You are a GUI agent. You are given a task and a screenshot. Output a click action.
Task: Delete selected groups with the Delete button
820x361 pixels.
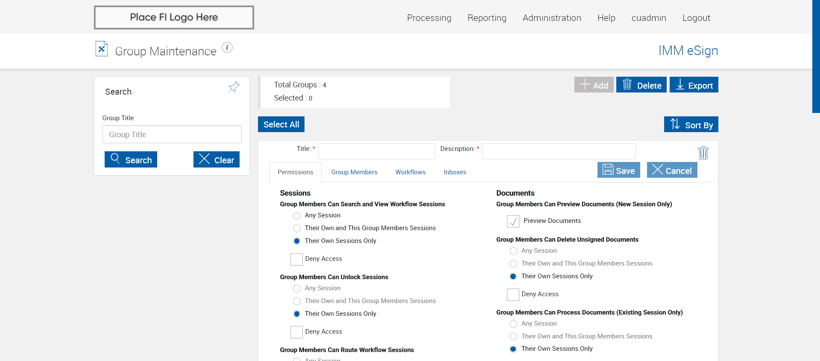[x=641, y=85]
